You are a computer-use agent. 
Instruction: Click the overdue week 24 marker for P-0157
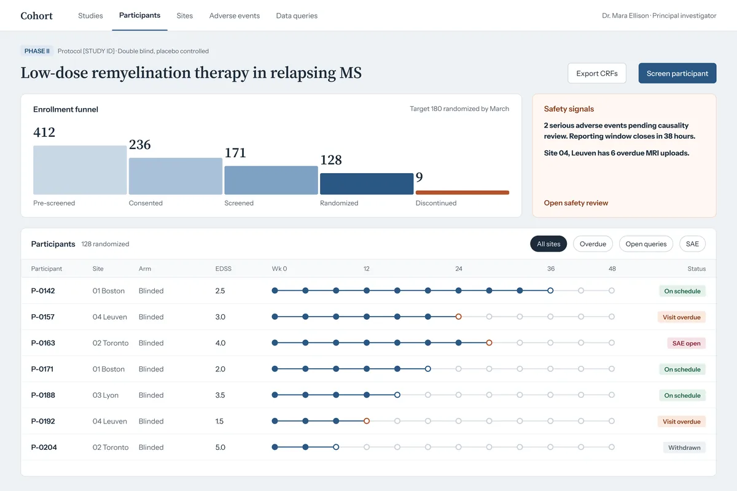coord(459,317)
